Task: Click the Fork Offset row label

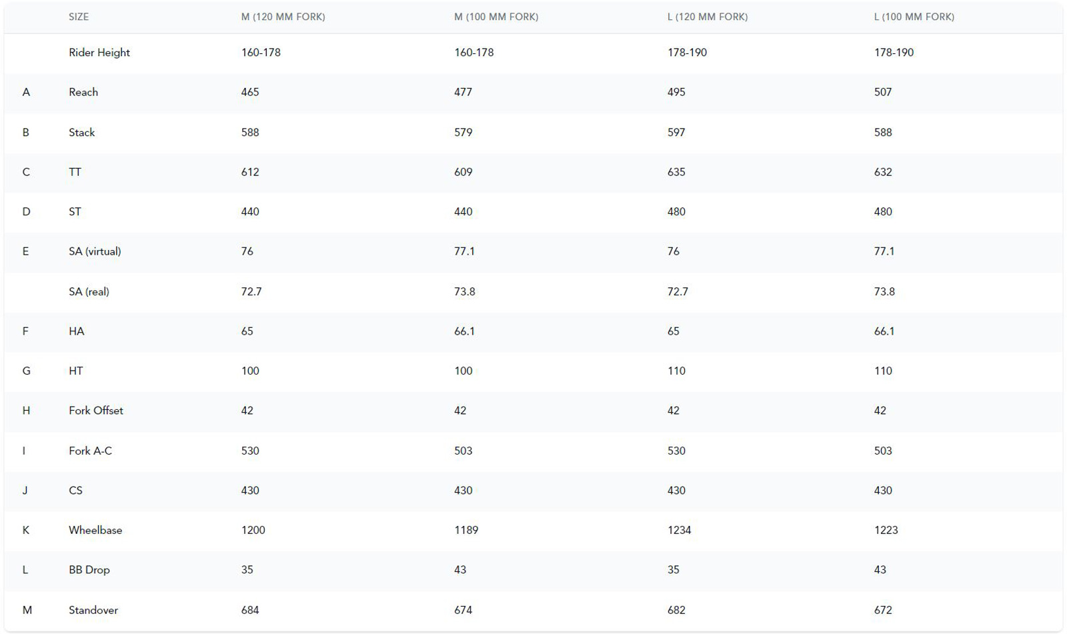Action: (96, 411)
